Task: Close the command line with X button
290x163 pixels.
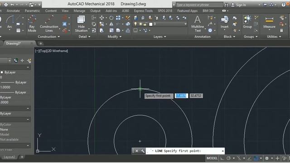Action: click(x=137, y=151)
